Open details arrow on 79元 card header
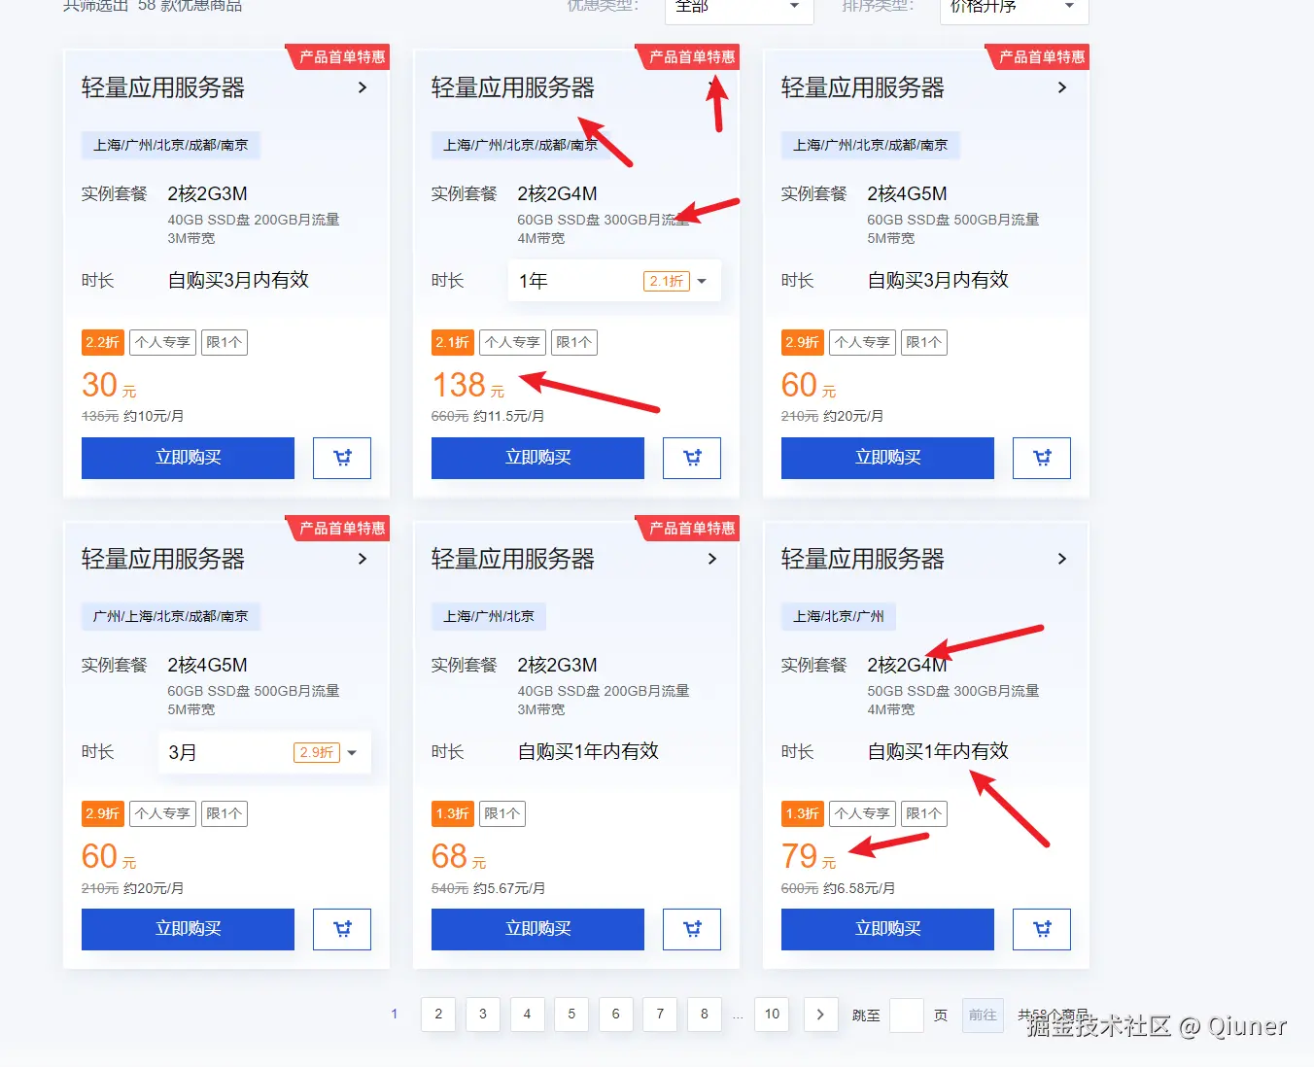The width and height of the screenshot is (1314, 1067). pyautogui.click(x=1062, y=559)
